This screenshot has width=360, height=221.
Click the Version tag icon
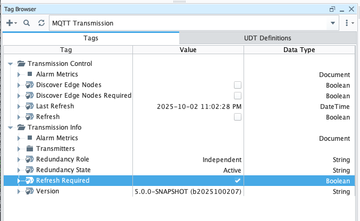pyautogui.click(x=30, y=191)
